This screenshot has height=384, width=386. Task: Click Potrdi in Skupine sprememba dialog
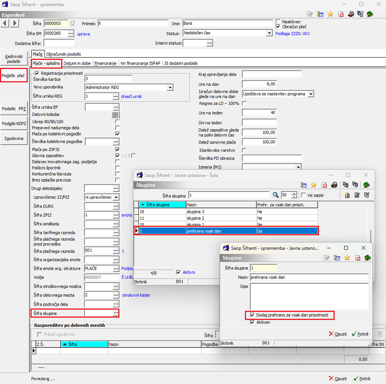pyautogui.click(x=360, y=334)
